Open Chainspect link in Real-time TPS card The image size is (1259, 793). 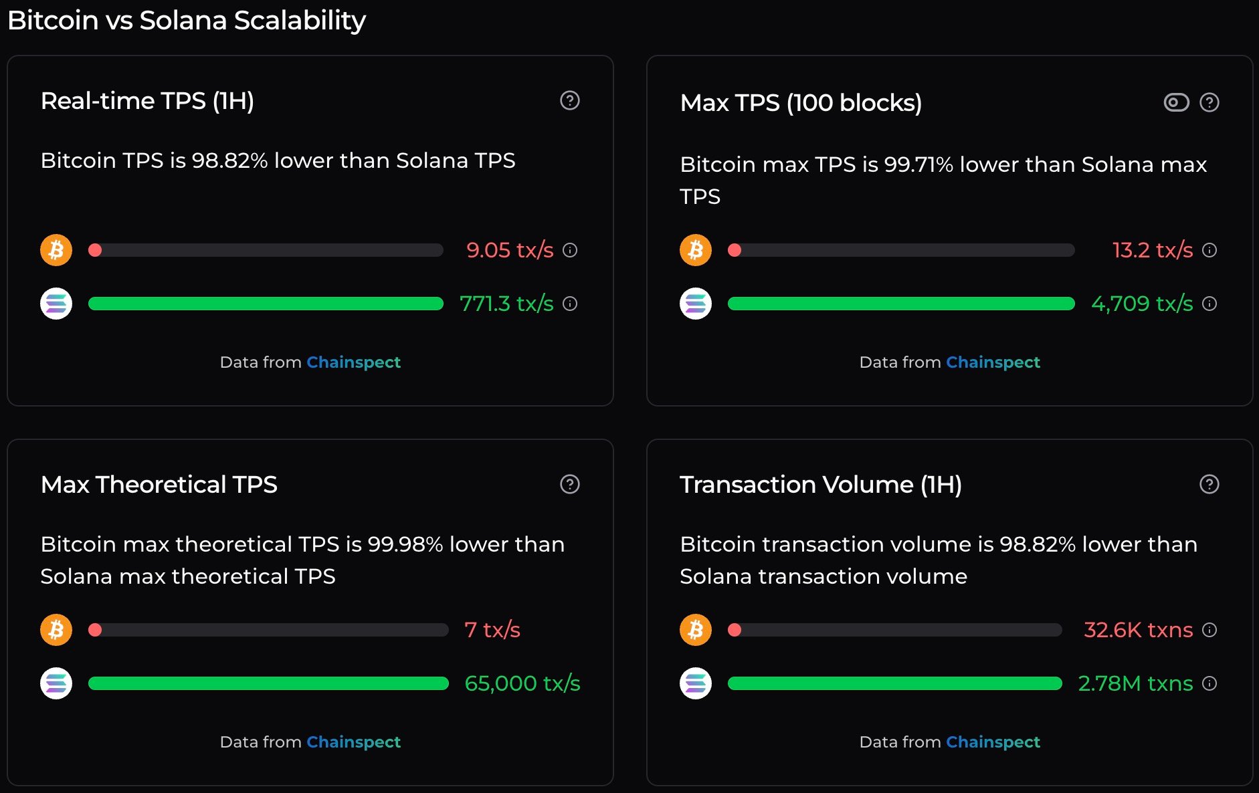tap(353, 362)
